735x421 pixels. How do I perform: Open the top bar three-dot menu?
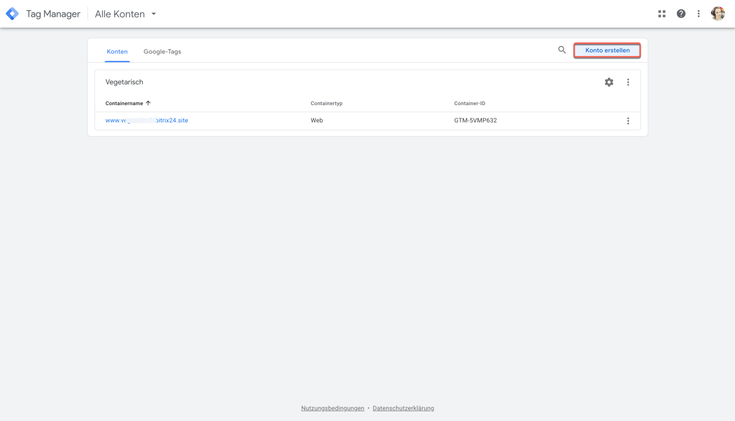[698, 14]
